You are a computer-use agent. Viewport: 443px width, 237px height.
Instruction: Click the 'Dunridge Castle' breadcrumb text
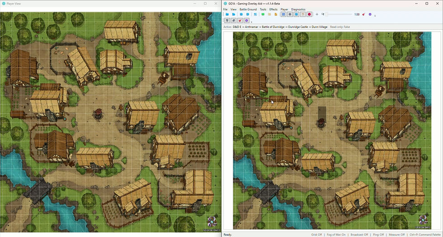298,27
